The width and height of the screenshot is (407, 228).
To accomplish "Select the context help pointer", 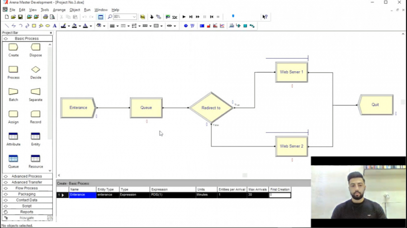I will (x=265, y=17).
